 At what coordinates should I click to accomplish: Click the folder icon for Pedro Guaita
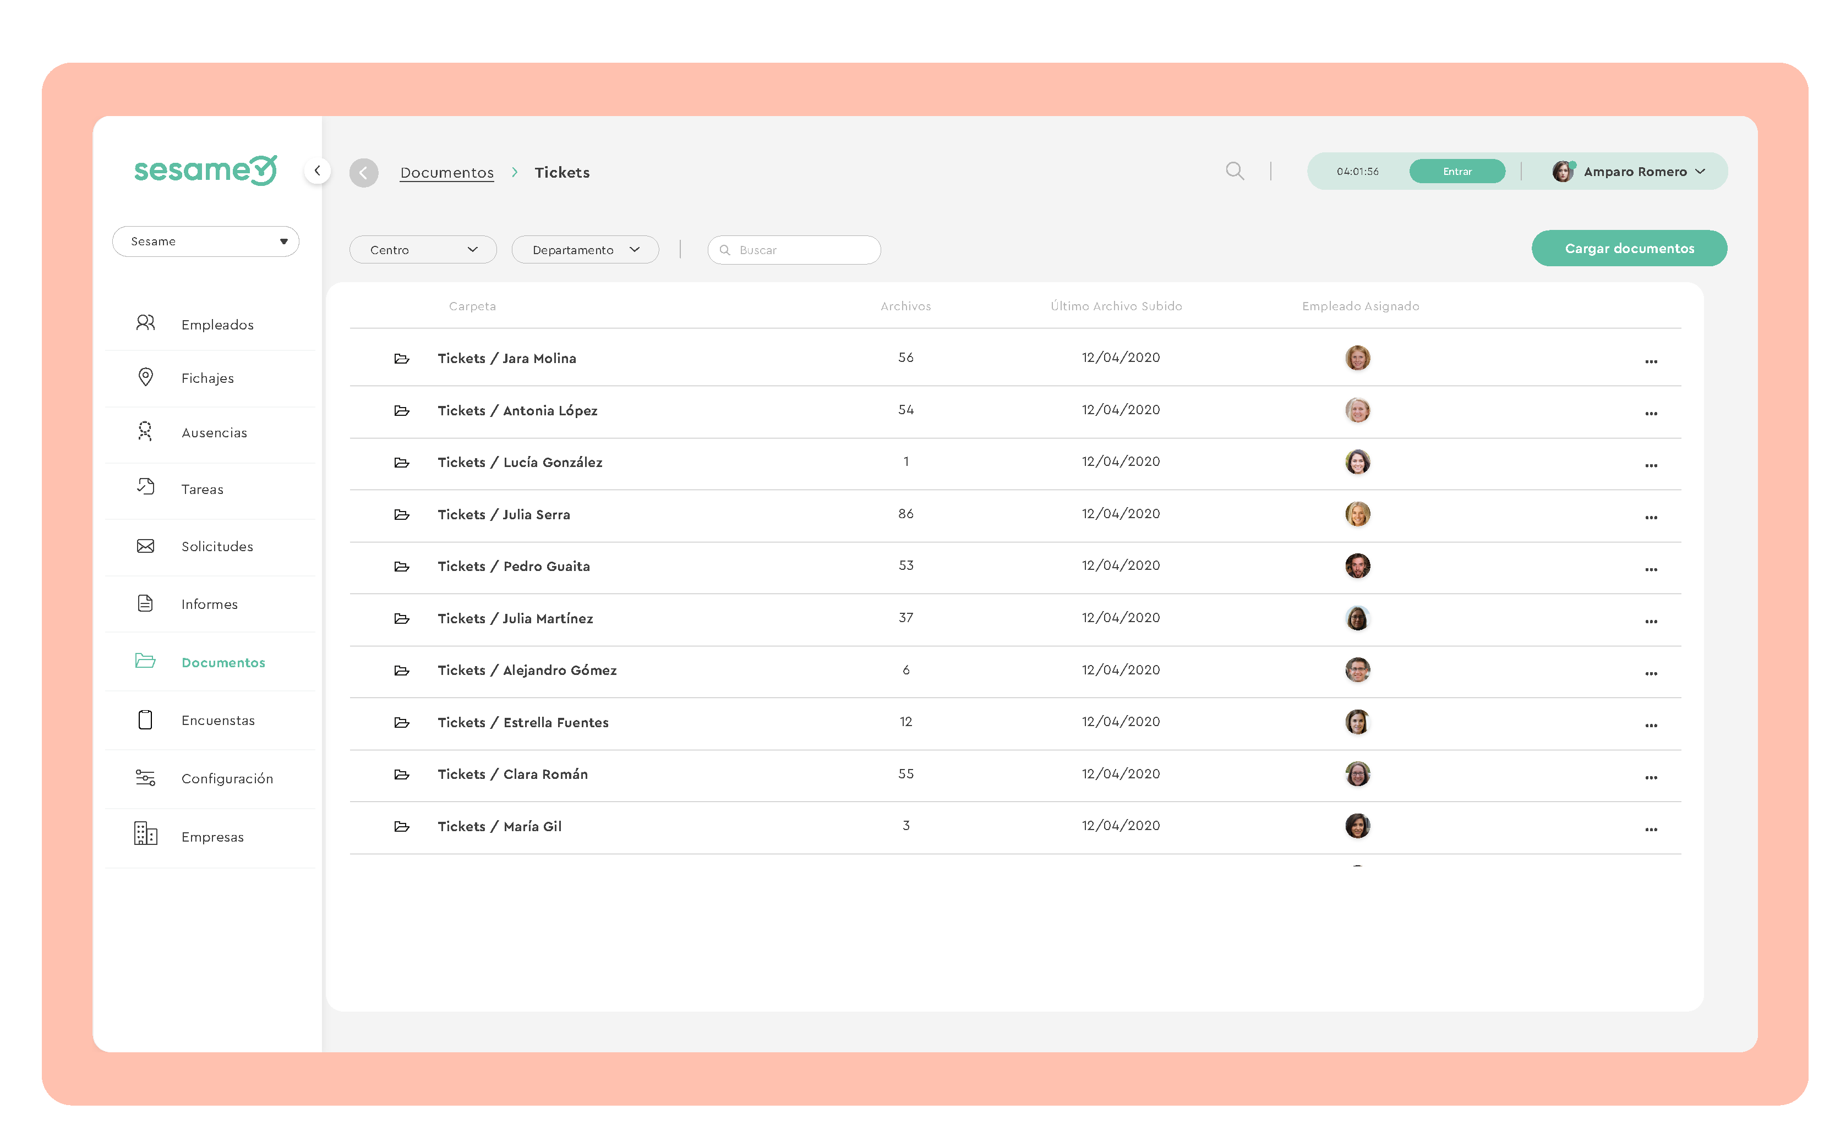[x=402, y=566]
